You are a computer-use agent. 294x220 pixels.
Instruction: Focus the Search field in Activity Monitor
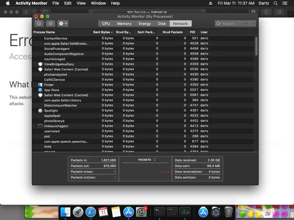(235, 23)
